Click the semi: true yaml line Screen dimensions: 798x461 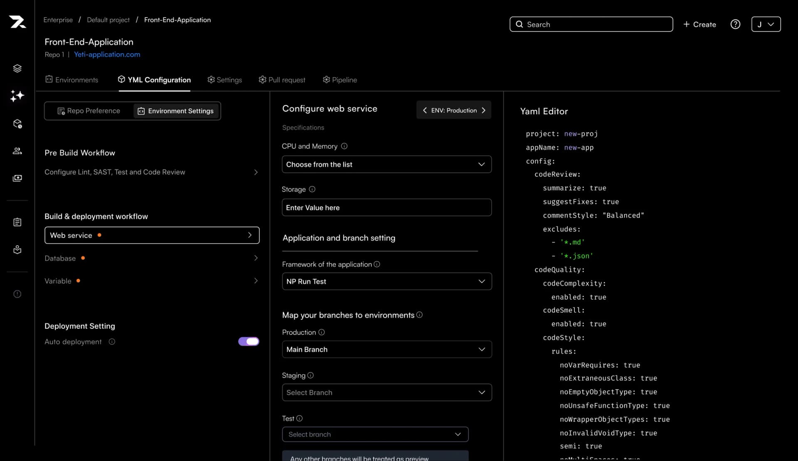[581, 446]
